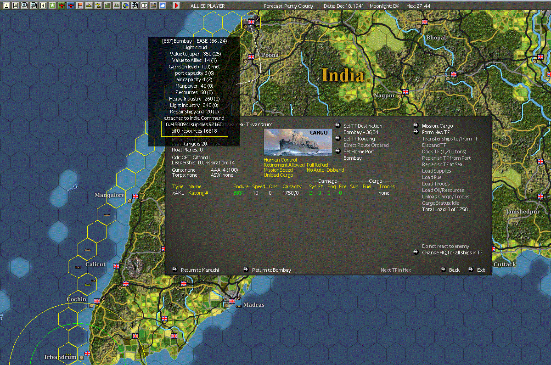The image size is (551, 365).
Task: Open the OP operations report icon
Action: click(x=144, y=6)
